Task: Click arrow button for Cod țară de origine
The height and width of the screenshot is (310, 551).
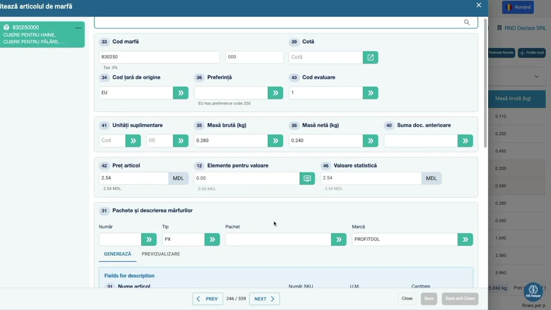Action: (180, 93)
